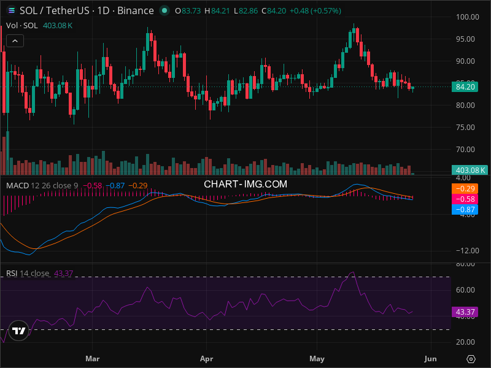Click the close price C84.20 value
This screenshot has width=491, height=368.
click(x=274, y=11)
